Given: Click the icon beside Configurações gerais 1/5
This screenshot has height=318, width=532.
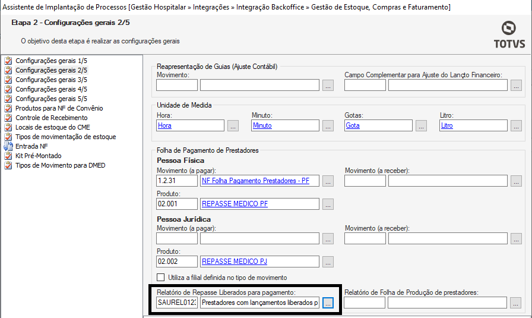Looking at the screenshot, I should click(x=8, y=61).
